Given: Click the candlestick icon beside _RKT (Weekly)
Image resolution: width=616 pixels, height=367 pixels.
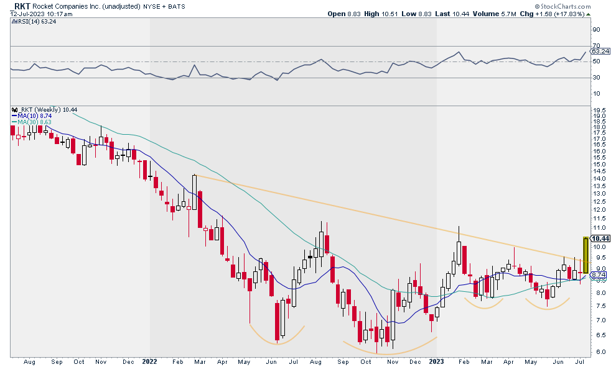Looking at the screenshot, I should [x=14, y=110].
